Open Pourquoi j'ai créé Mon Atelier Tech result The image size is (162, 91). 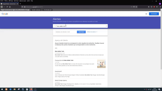pyautogui.click(x=64, y=60)
